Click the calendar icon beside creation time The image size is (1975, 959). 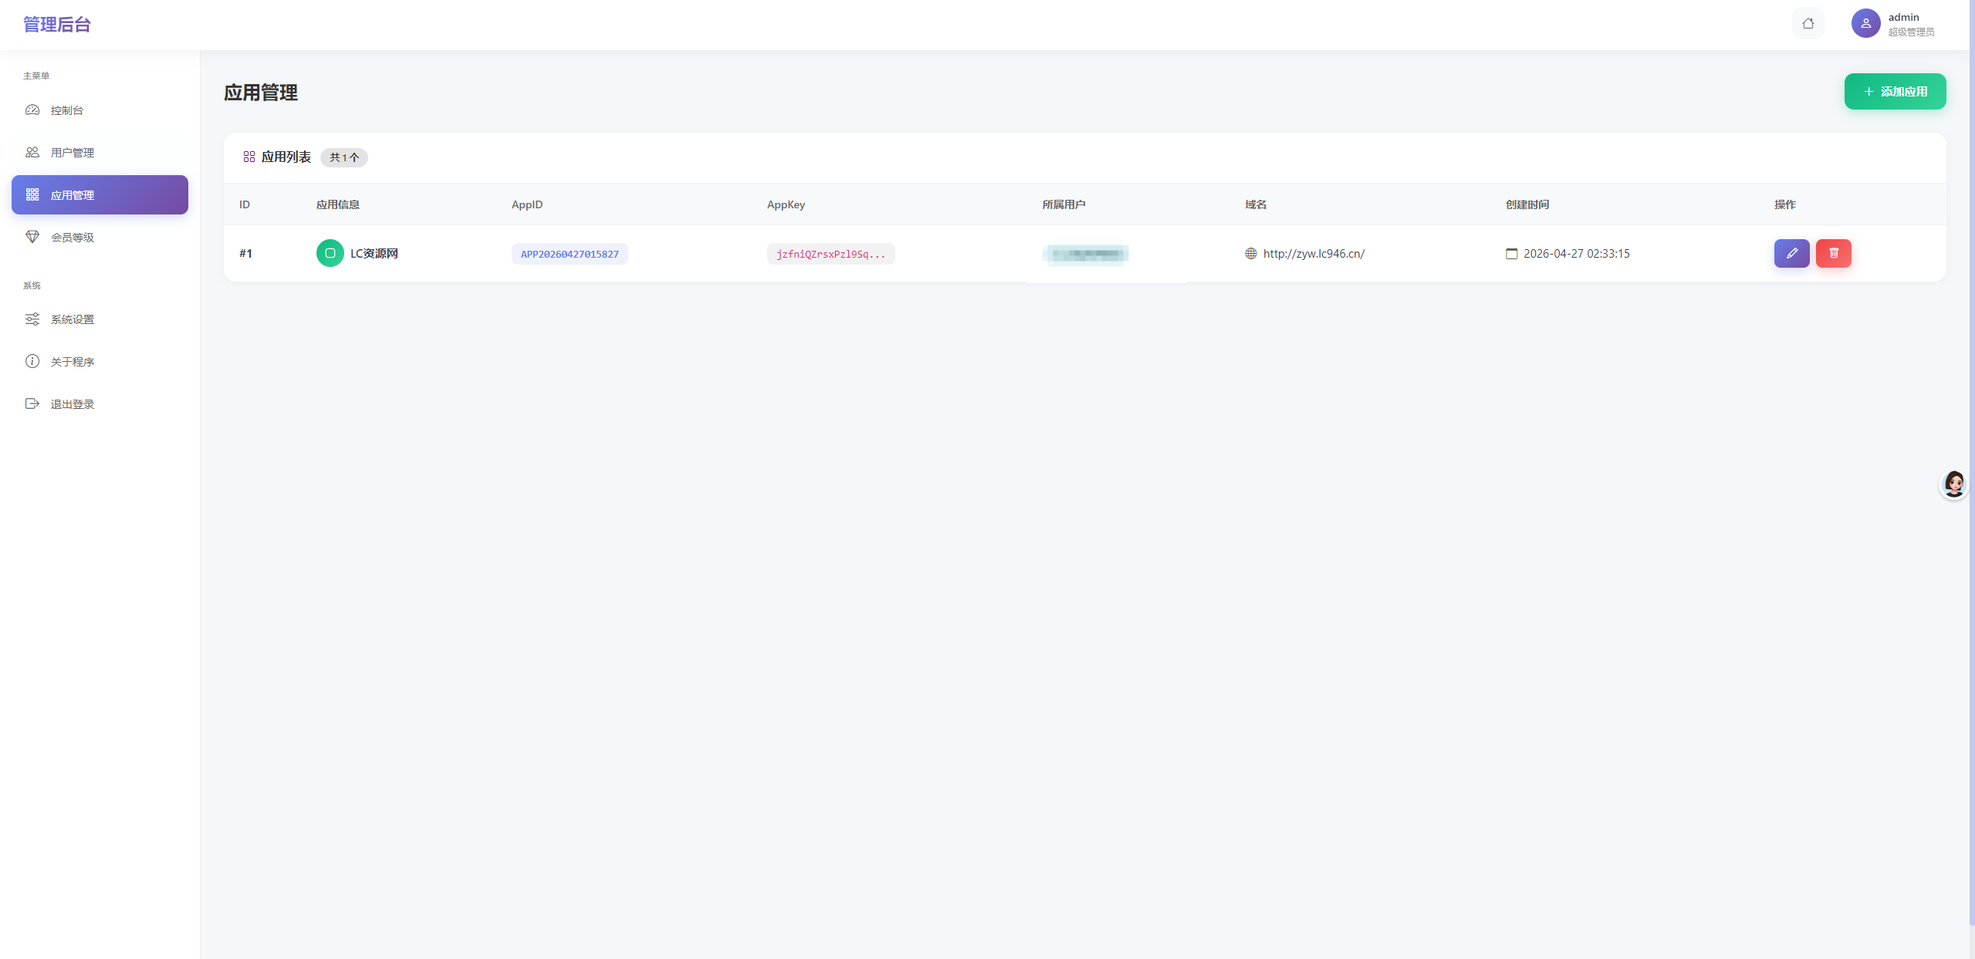pyautogui.click(x=1511, y=254)
